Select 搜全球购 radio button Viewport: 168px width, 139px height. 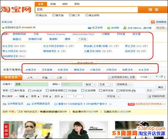pos(87,15)
